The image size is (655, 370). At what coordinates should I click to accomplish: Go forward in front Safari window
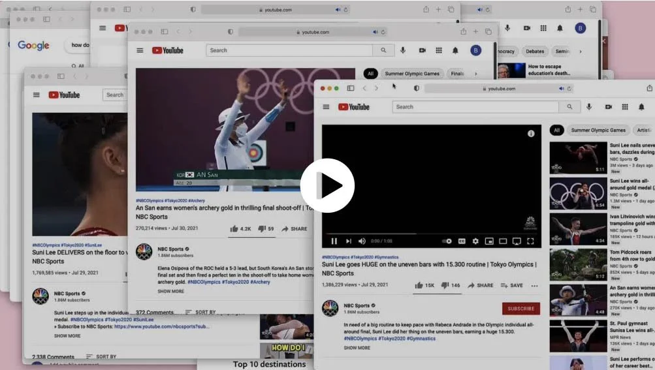(376, 88)
